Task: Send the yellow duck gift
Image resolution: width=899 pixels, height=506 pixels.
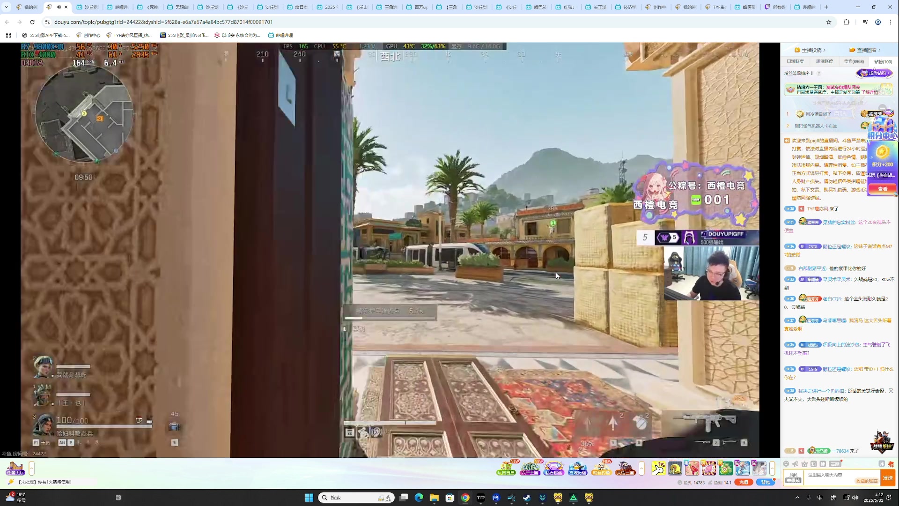Action: (x=675, y=468)
